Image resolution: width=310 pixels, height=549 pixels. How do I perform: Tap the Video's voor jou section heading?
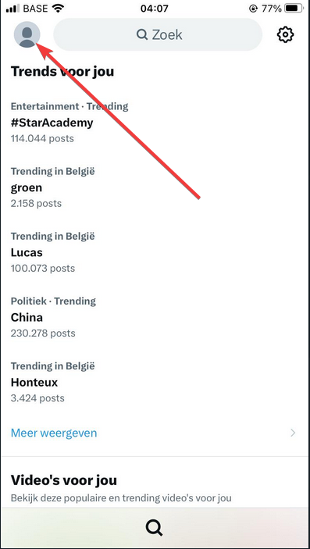pyautogui.click(x=64, y=480)
